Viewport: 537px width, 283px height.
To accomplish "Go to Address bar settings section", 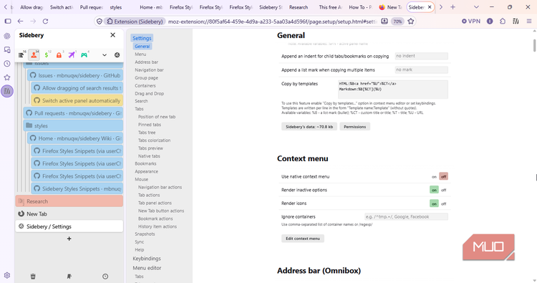I will point(147,62).
